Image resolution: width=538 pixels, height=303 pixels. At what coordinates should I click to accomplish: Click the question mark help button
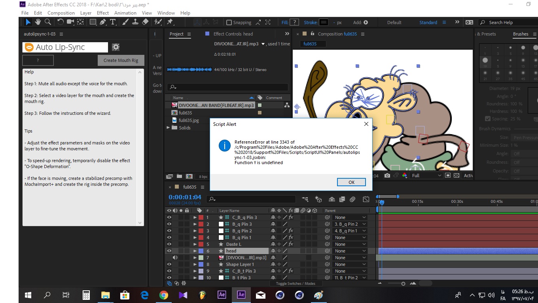[x=38, y=60]
